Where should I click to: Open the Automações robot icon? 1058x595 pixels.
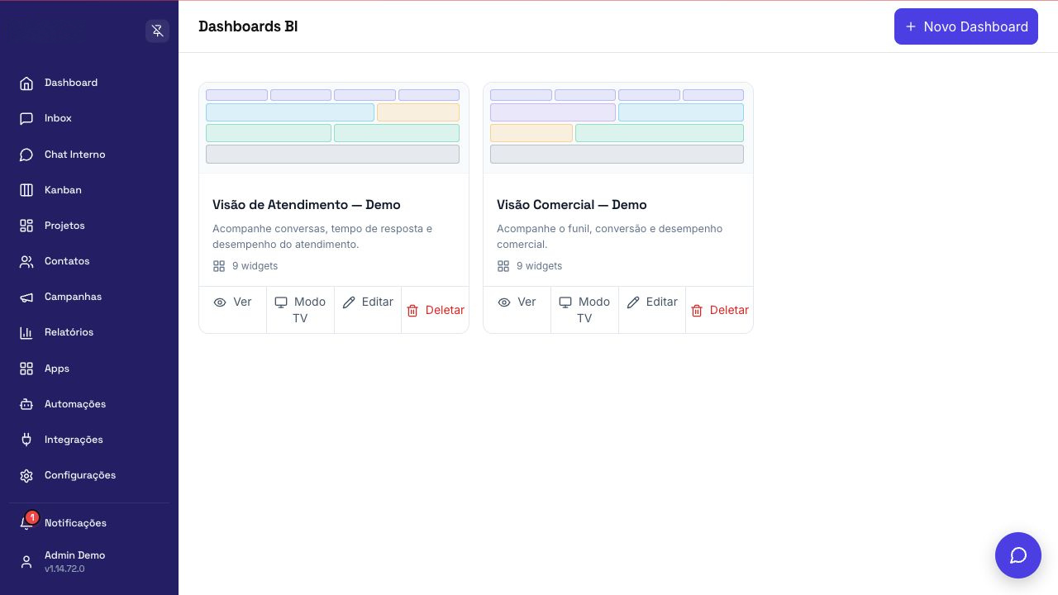point(26,404)
